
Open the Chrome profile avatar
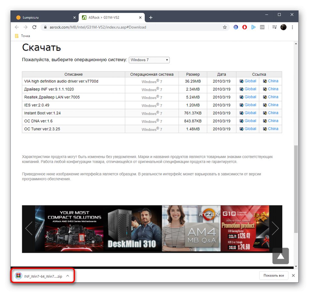(283, 27)
